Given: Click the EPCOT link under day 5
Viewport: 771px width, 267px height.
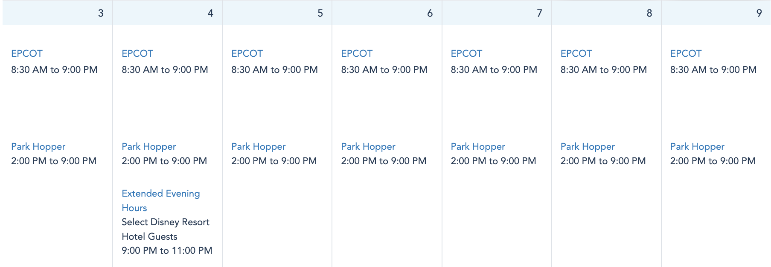Looking at the screenshot, I should click(x=247, y=54).
